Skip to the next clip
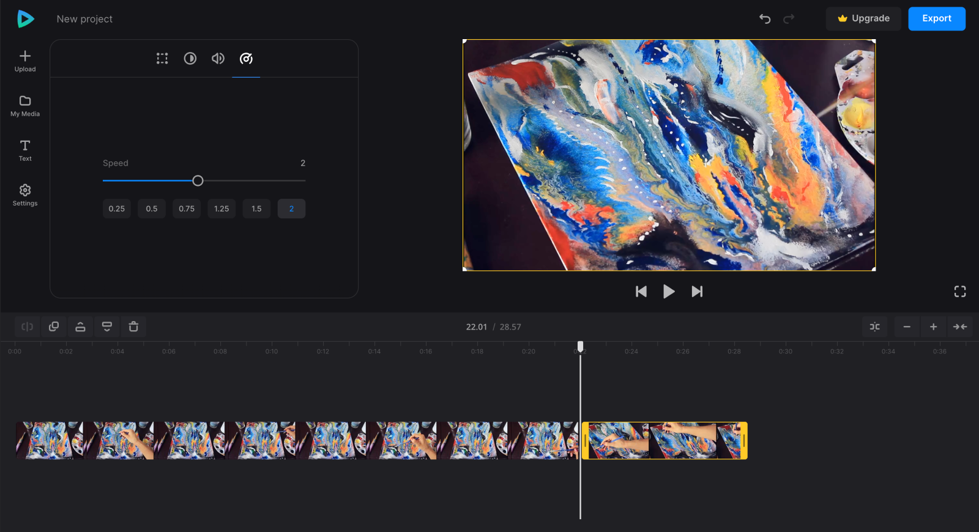 [697, 292]
